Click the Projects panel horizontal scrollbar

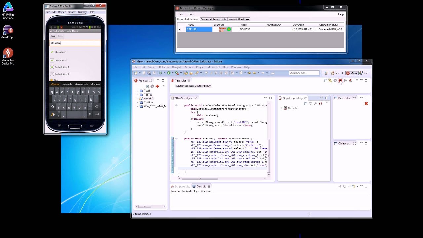144,207
